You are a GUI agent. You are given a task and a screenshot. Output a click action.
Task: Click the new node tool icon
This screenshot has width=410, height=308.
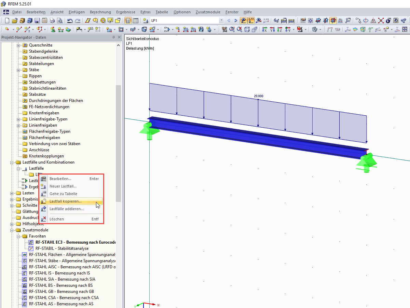7,29
